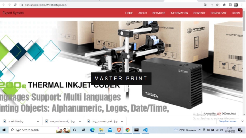246x138 pixels.
Task: Switch to Google Chrome on taskbar
Action: coord(128,130)
